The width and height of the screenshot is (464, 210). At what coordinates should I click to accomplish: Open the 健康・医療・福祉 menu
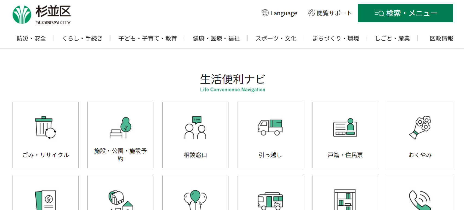[x=216, y=38]
